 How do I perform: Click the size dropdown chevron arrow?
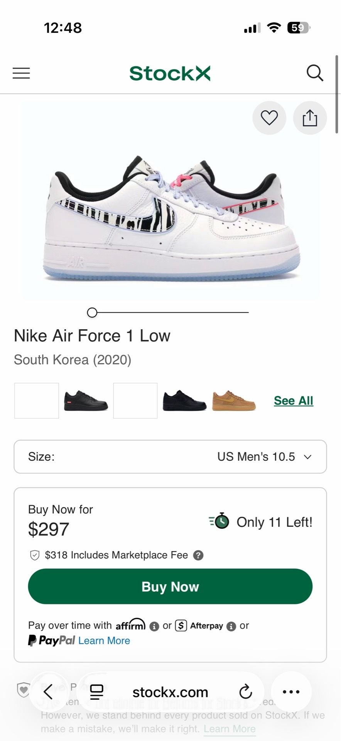(x=307, y=457)
